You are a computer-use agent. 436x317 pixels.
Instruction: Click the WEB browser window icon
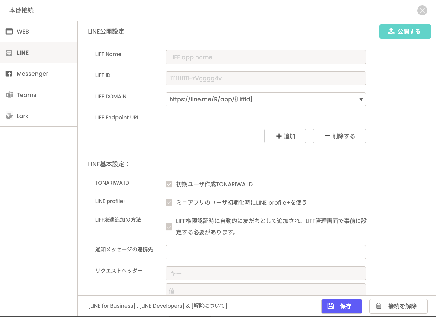9,32
